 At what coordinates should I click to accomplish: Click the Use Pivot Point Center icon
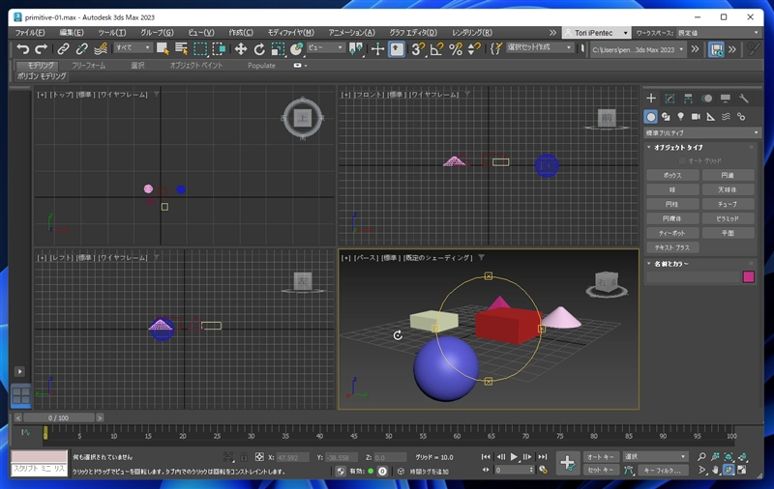356,48
